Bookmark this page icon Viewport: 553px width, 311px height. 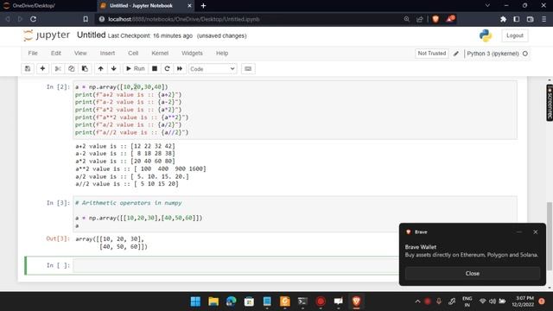86,19
